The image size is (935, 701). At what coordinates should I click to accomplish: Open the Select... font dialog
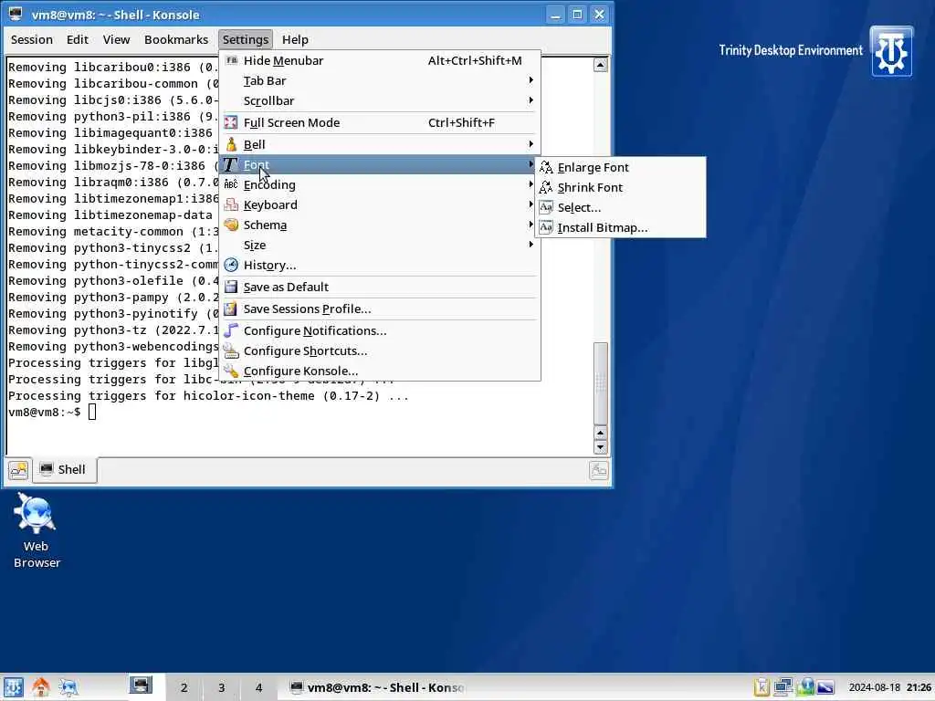pos(621,207)
